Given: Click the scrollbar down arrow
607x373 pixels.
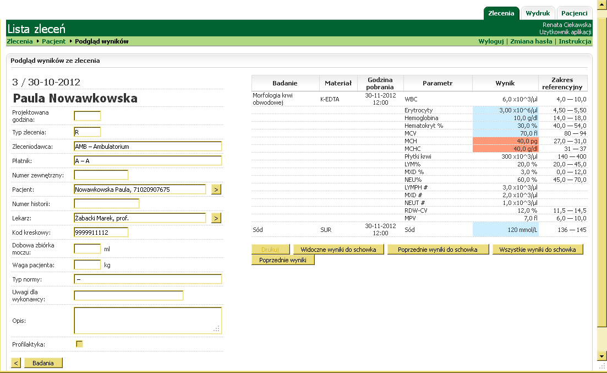Looking at the screenshot, I should (x=601, y=356).
